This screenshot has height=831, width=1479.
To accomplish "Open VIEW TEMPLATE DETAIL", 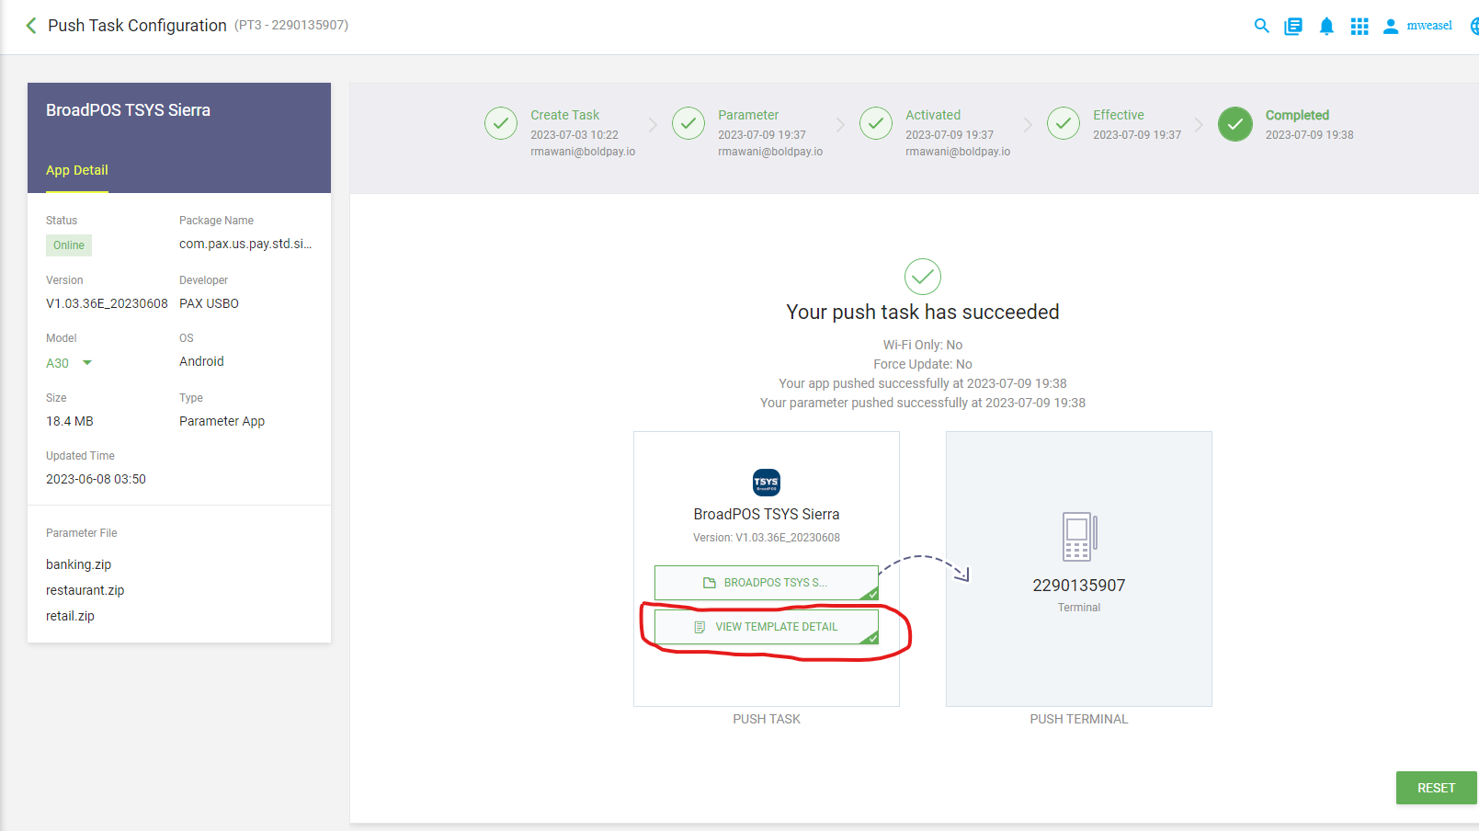I will (x=766, y=626).
